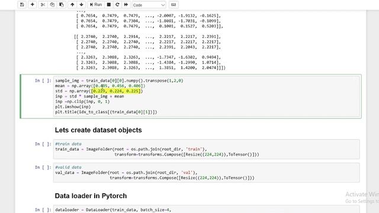Interrupt the kernel with the stop icon
Screen dimensions: 379x213
109,5
